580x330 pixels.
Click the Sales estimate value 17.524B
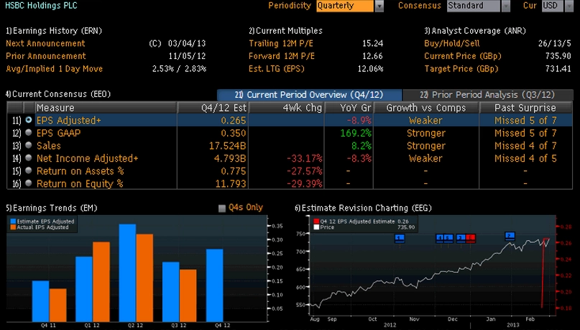pyautogui.click(x=228, y=145)
